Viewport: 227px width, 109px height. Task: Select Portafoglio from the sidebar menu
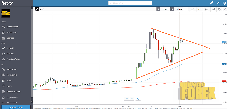pyautogui.click(x=12, y=32)
